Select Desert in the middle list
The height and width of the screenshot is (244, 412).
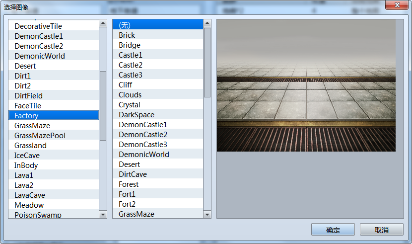158,164
